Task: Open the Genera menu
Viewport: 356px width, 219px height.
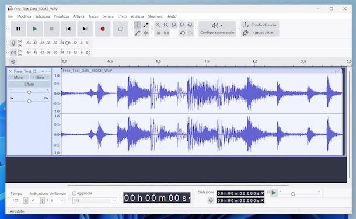Action: 108,16
